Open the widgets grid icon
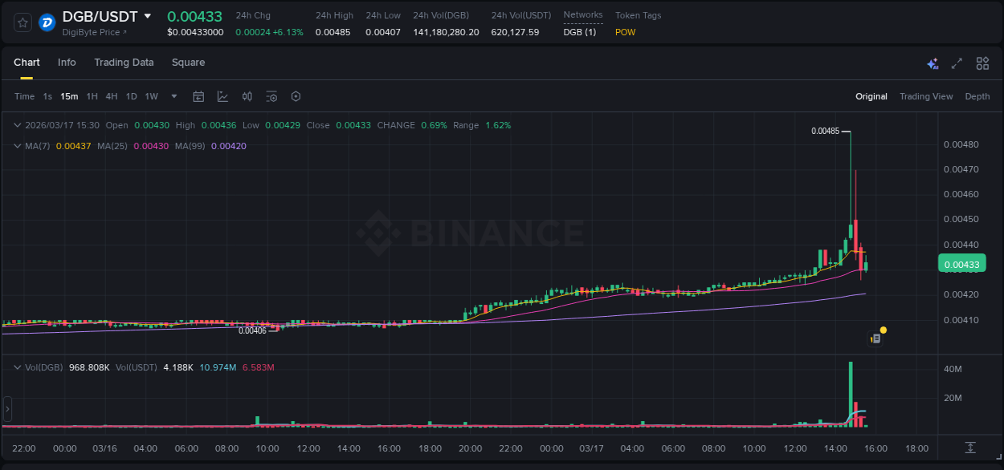 (x=982, y=63)
